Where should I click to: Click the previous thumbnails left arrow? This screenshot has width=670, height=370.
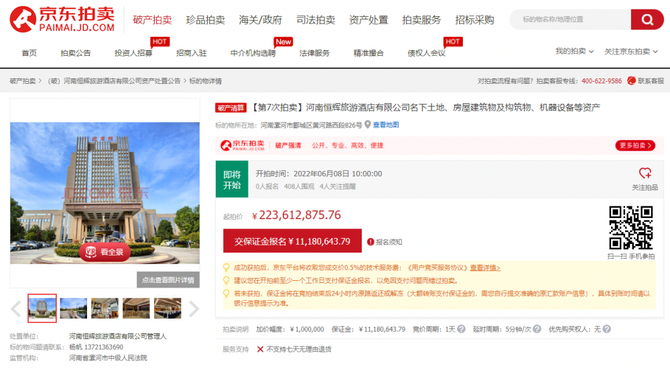coord(16,308)
